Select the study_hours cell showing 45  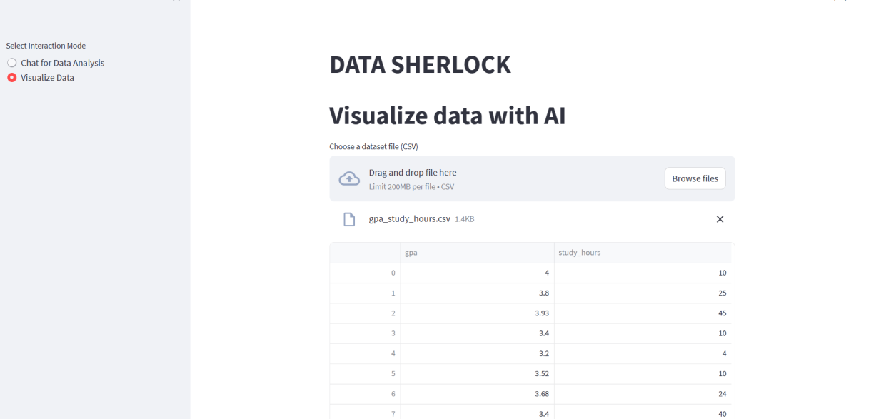643,313
